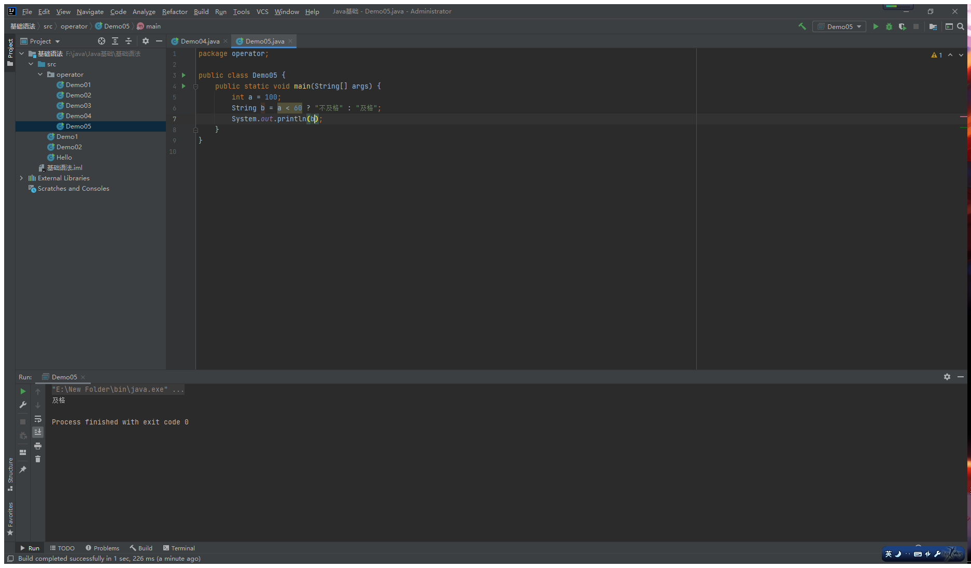Viewport: 971px width, 568px height.
Task: Run Demo05 with green play button in top toolbar
Action: (x=876, y=26)
